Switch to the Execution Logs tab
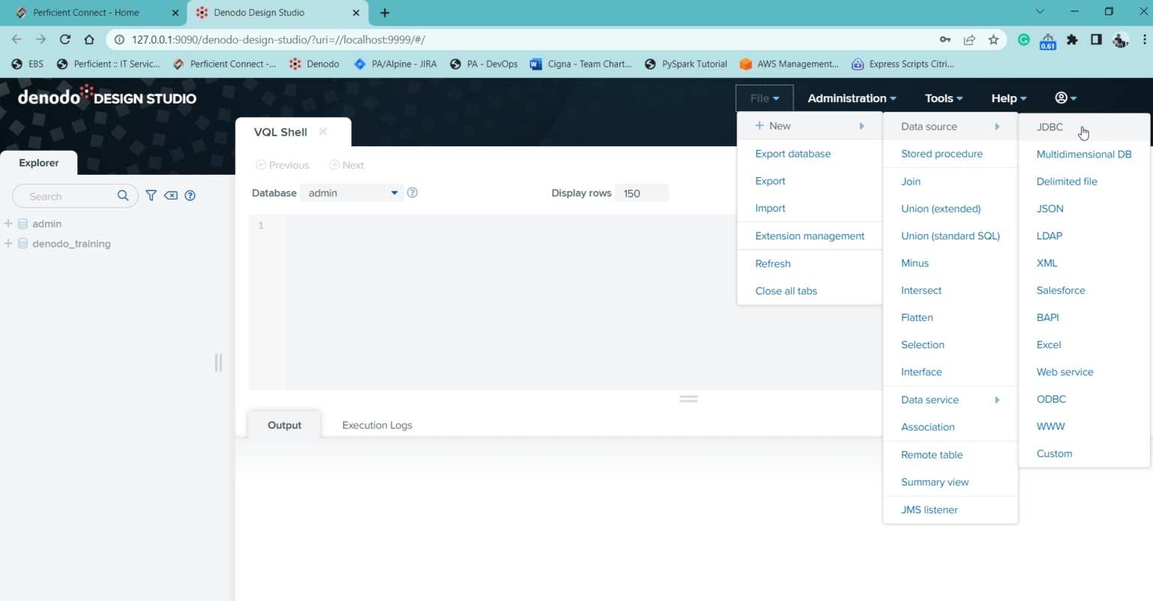 tap(377, 425)
